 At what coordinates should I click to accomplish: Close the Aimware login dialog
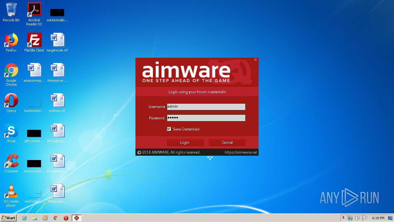pyautogui.click(x=255, y=60)
